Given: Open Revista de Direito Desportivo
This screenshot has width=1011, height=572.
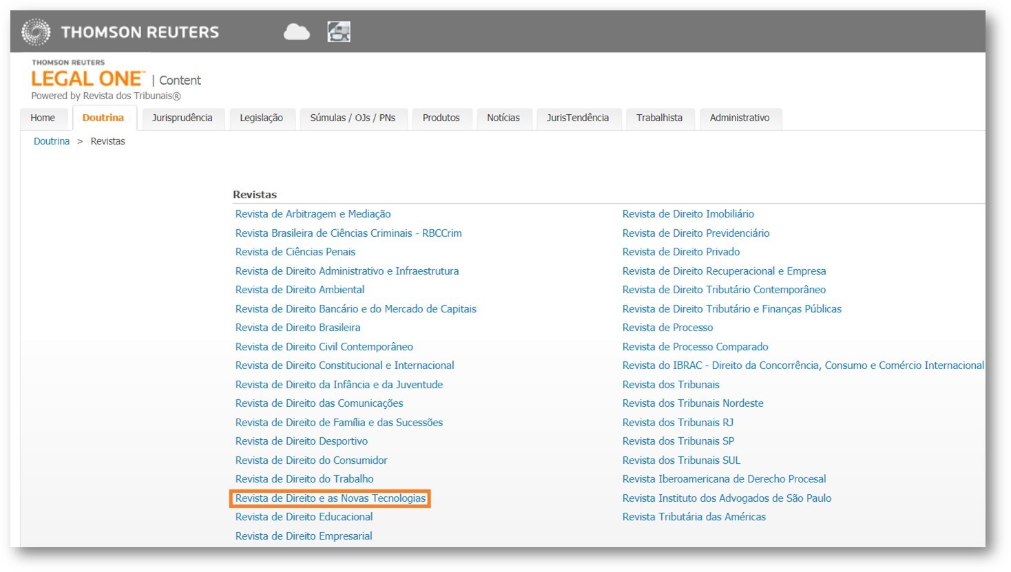Looking at the screenshot, I should click(302, 441).
